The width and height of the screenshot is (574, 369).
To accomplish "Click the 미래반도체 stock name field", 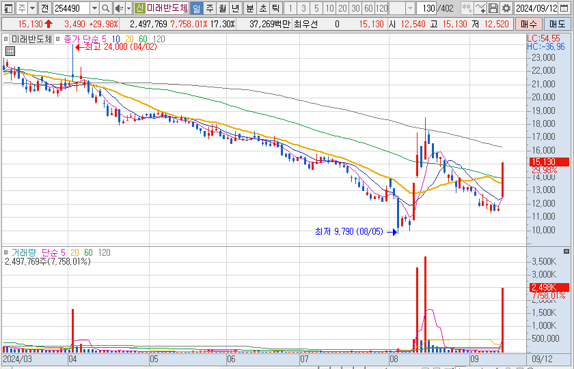I will (167, 8).
